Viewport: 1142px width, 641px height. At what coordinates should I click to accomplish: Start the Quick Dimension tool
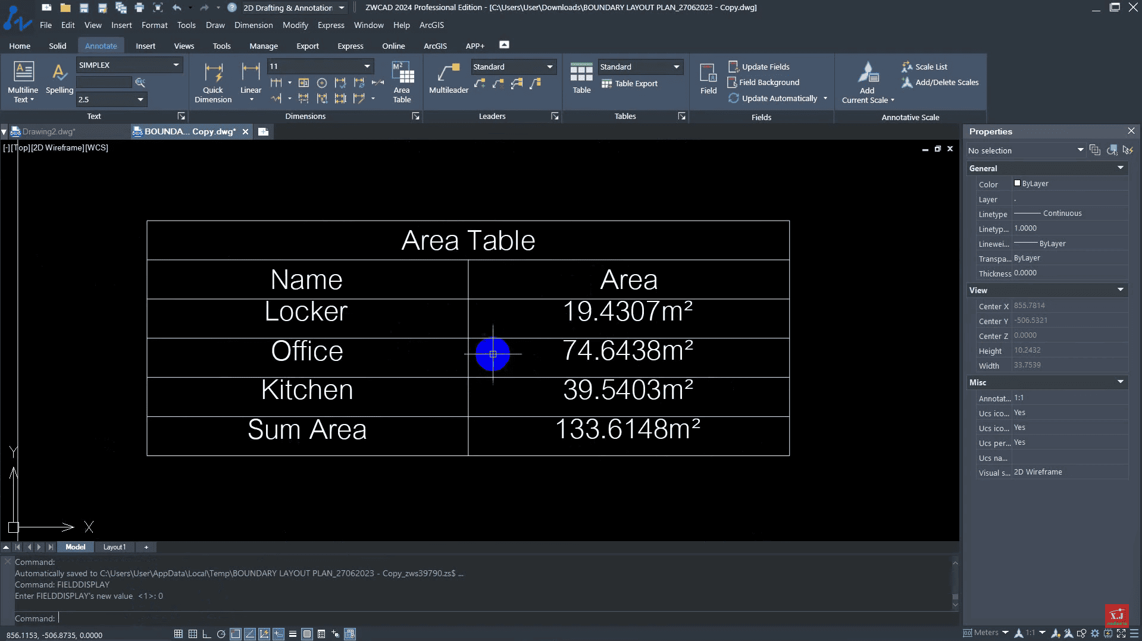(213, 82)
